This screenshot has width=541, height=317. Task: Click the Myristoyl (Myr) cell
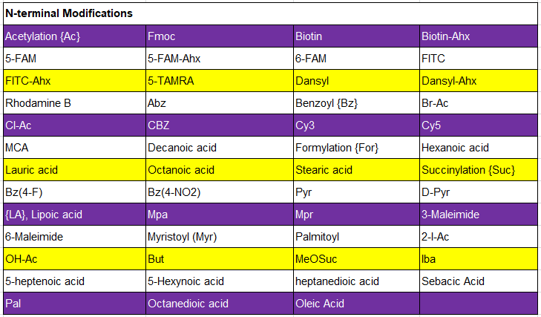tap(218, 237)
